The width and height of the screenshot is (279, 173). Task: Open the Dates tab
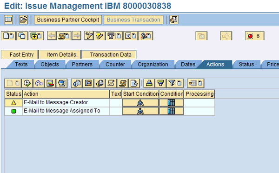188,64
